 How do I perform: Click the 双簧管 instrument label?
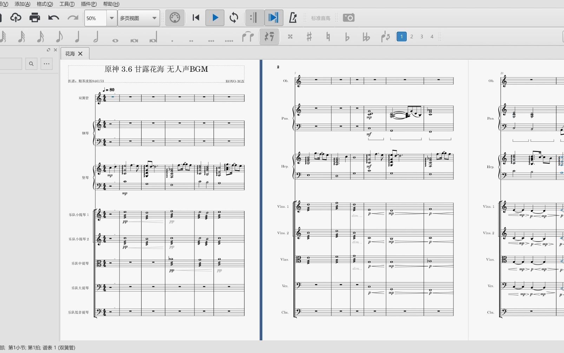[84, 98]
